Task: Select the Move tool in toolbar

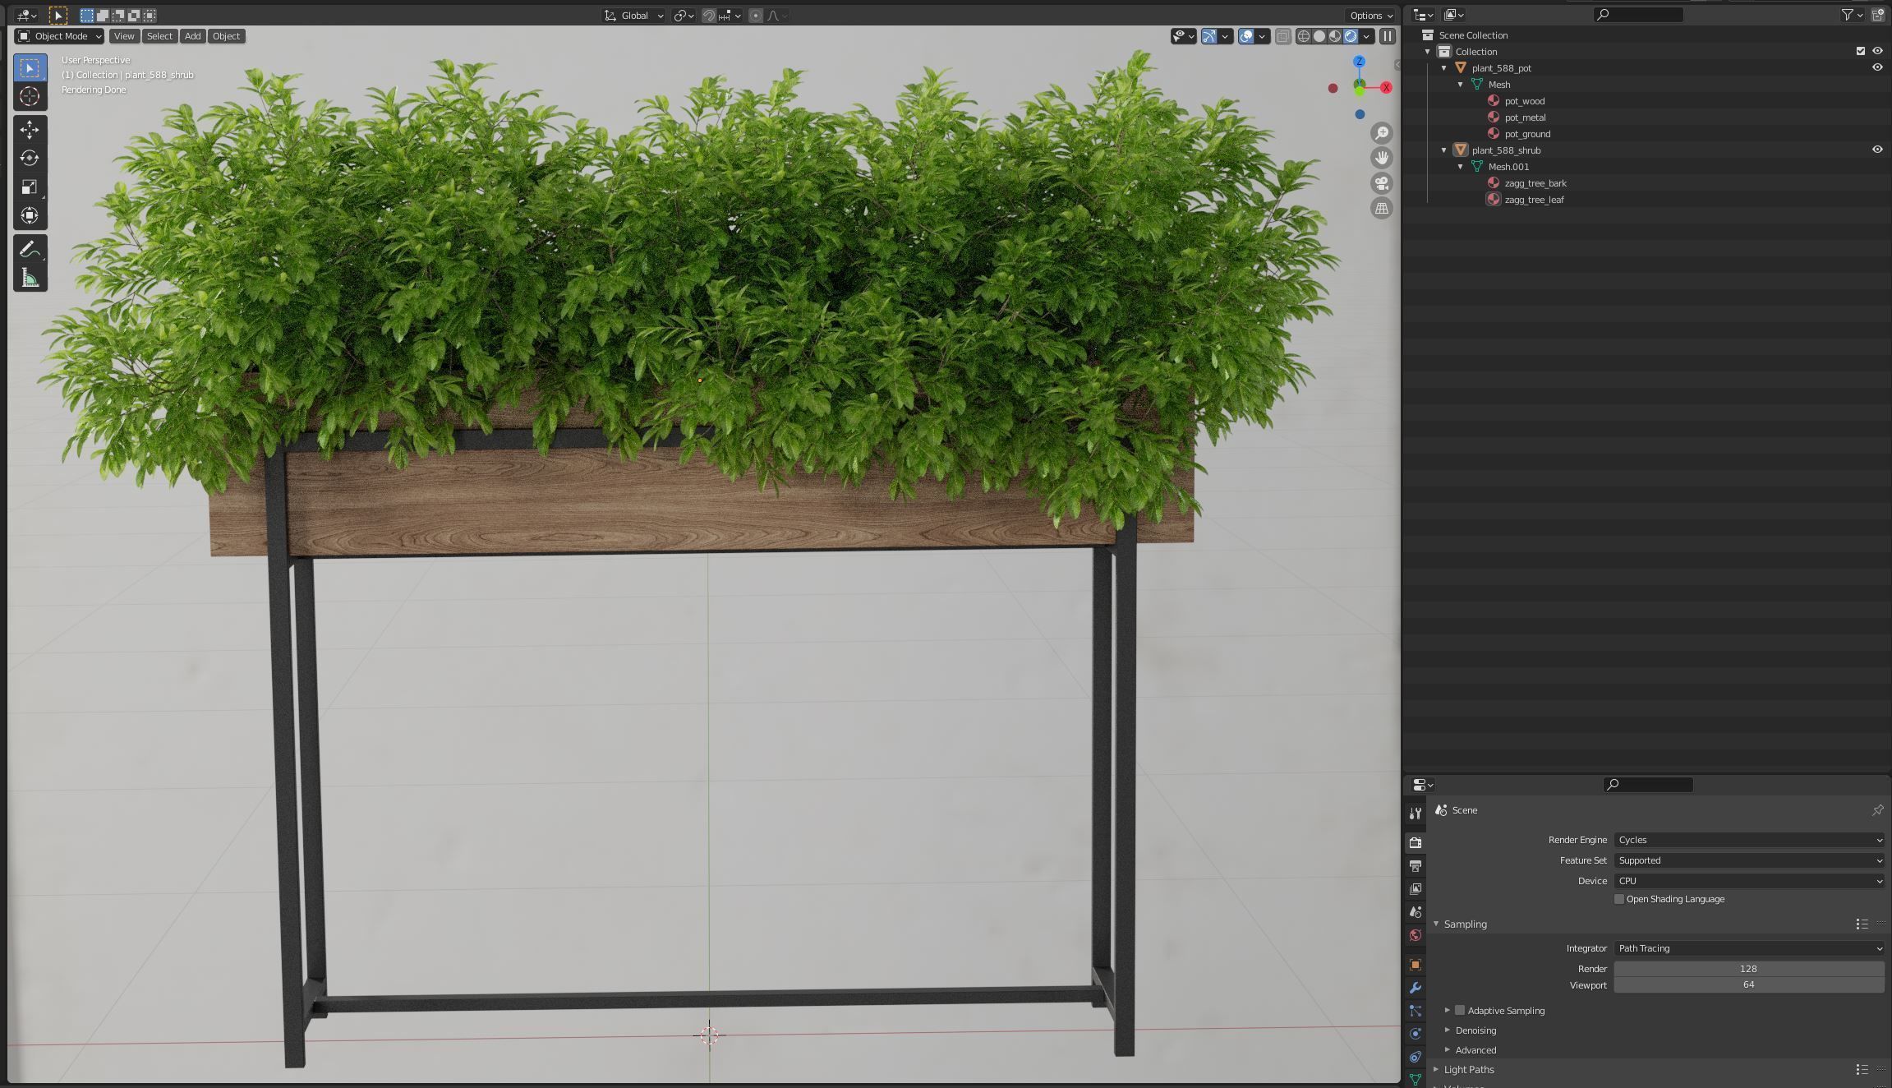Action: [x=30, y=130]
